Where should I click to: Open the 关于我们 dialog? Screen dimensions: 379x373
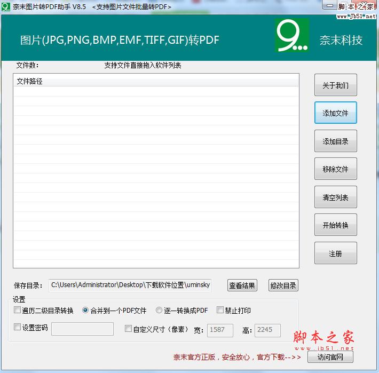[x=335, y=85]
